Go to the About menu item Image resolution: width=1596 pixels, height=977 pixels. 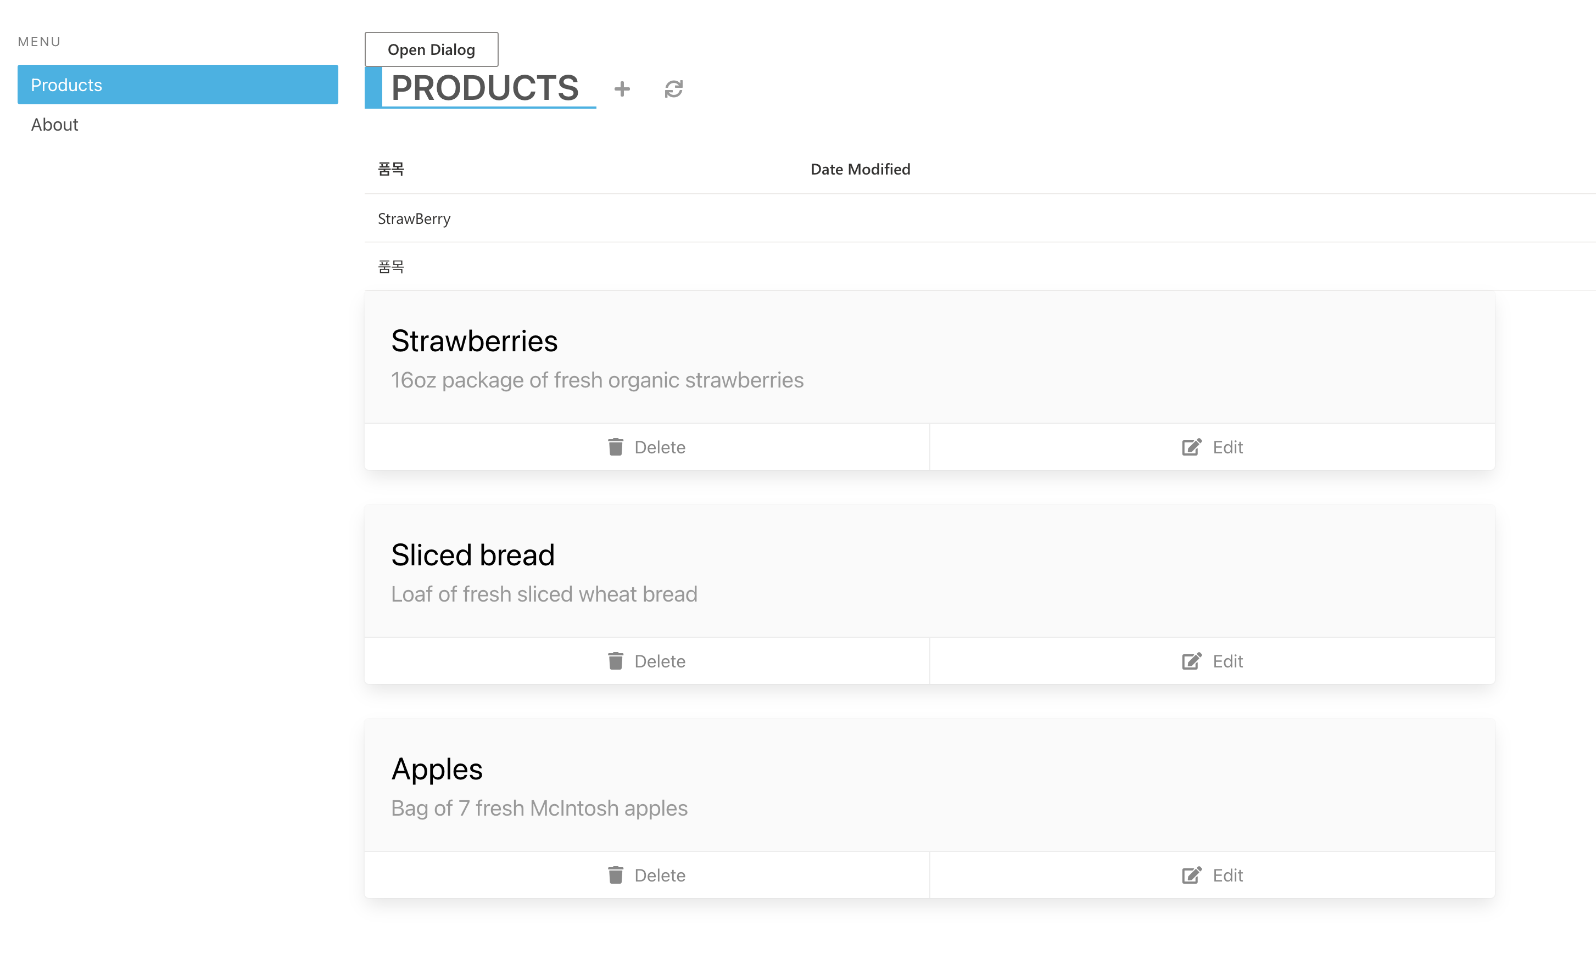coord(54,124)
